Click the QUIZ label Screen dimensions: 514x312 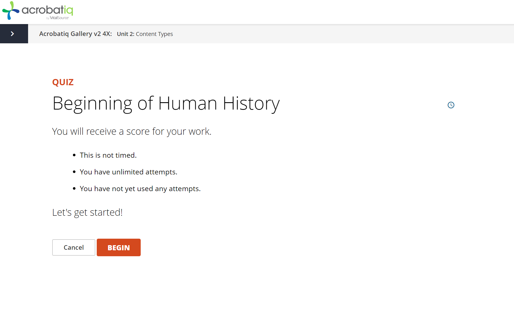point(63,82)
